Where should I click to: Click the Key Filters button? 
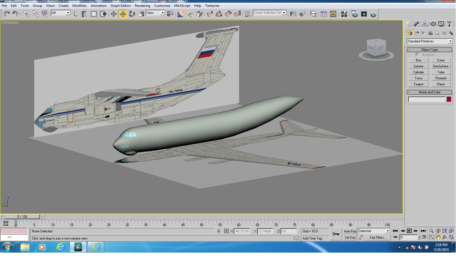(x=378, y=238)
